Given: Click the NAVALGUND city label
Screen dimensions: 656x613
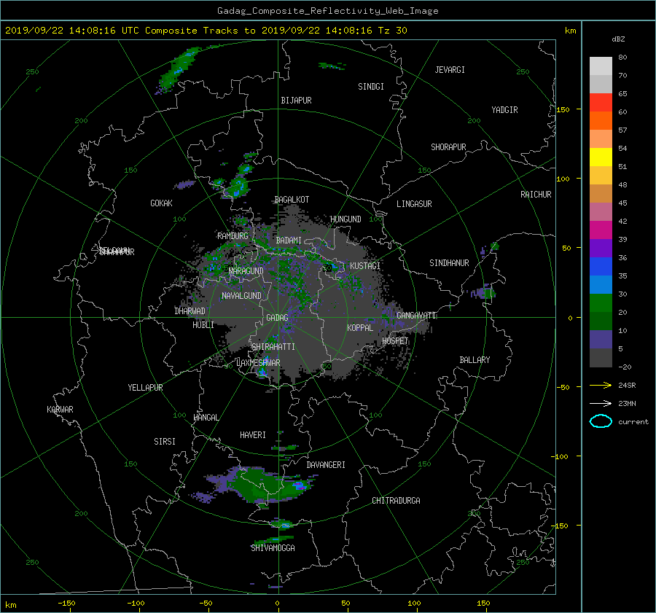Looking at the screenshot, I should click(x=241, y=296).
